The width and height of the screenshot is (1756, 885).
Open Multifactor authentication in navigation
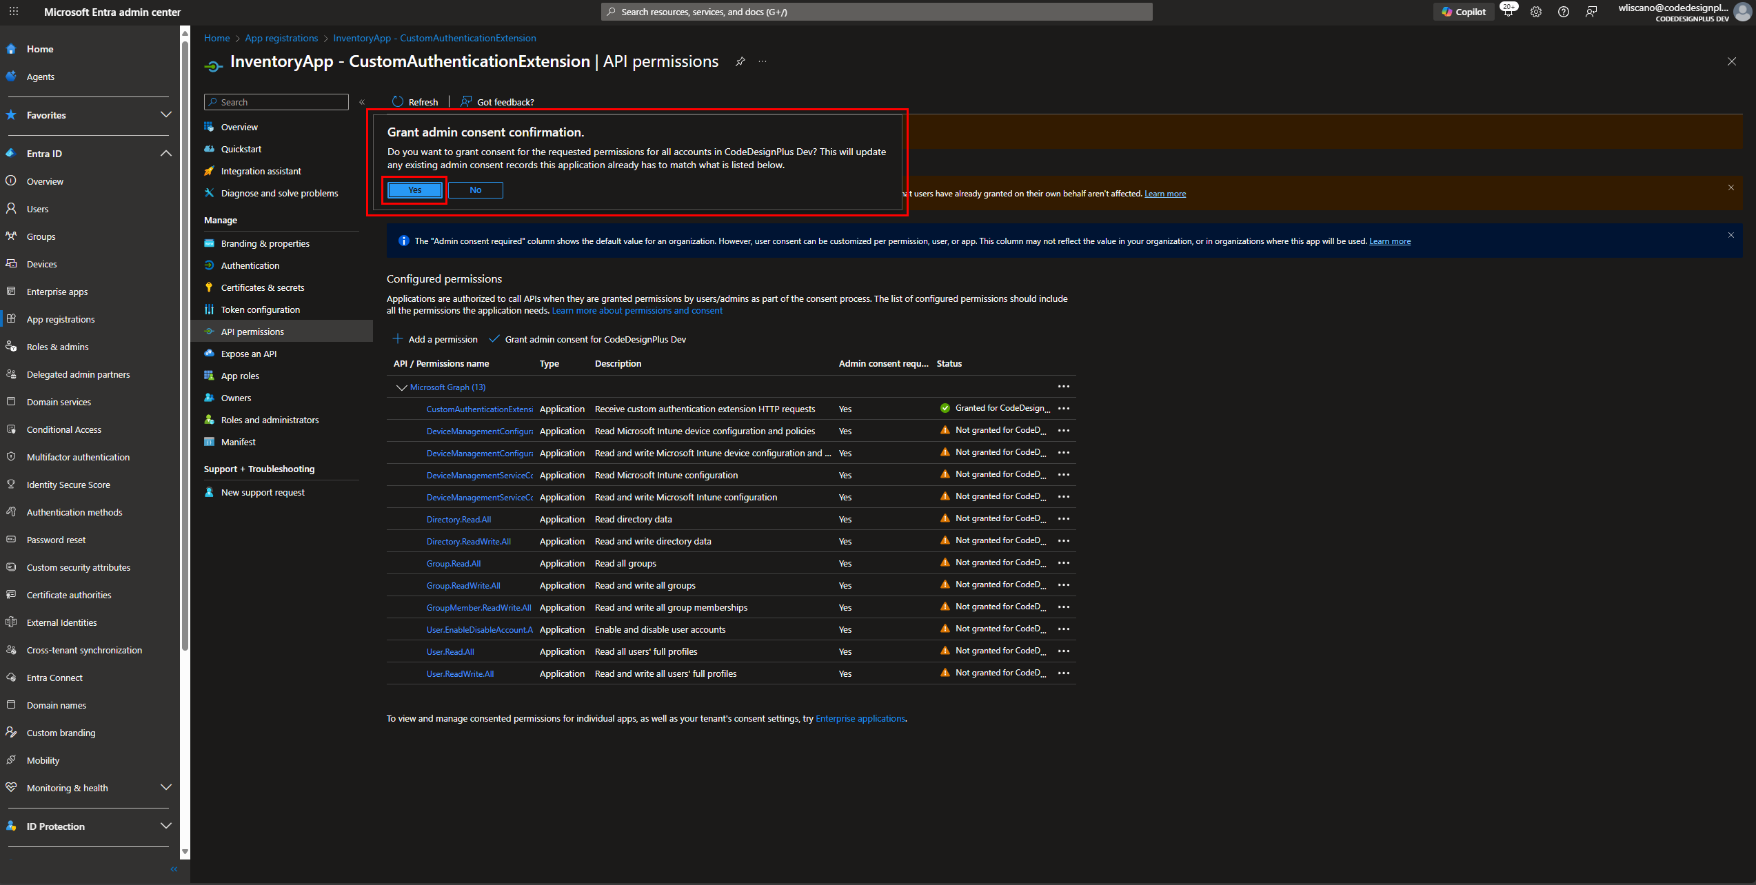(78, 457)
